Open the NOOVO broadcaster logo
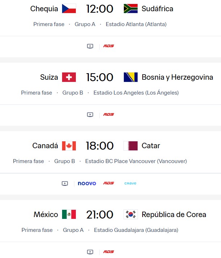The width and height of the screenshot is (221, 258). coord(87,183)
